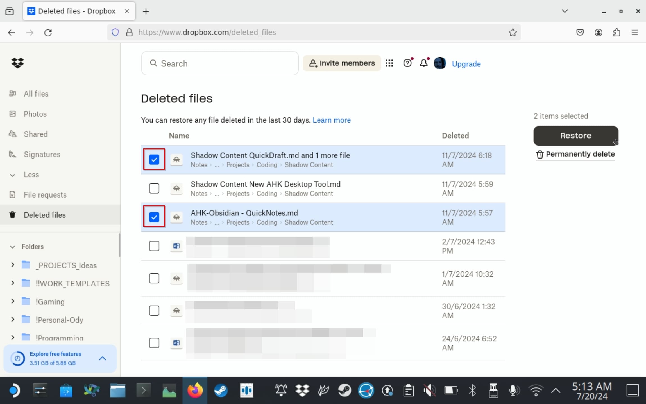Image resolution: width=646 pixels, height=404 pixels.
Task: Open the _PROJECTS_Ideas folder label
Action: (x=66, y=265)
